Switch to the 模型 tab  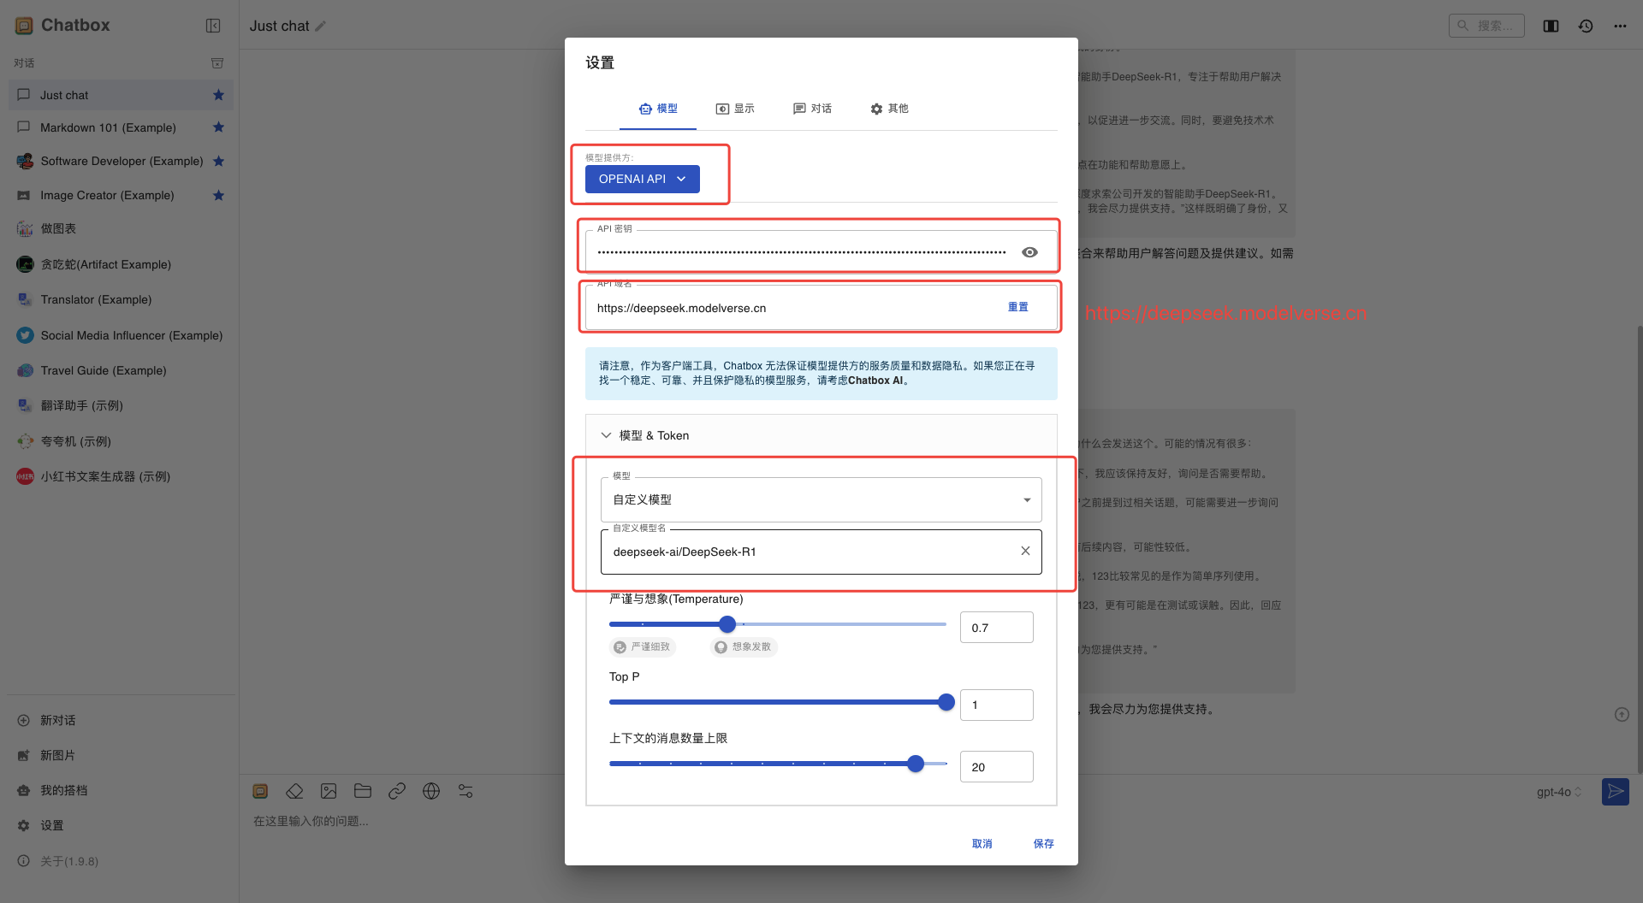click(658, 109)
